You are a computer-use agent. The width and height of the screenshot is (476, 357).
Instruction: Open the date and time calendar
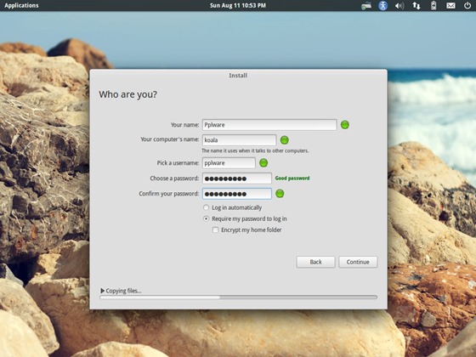click(x=238, y=5)
